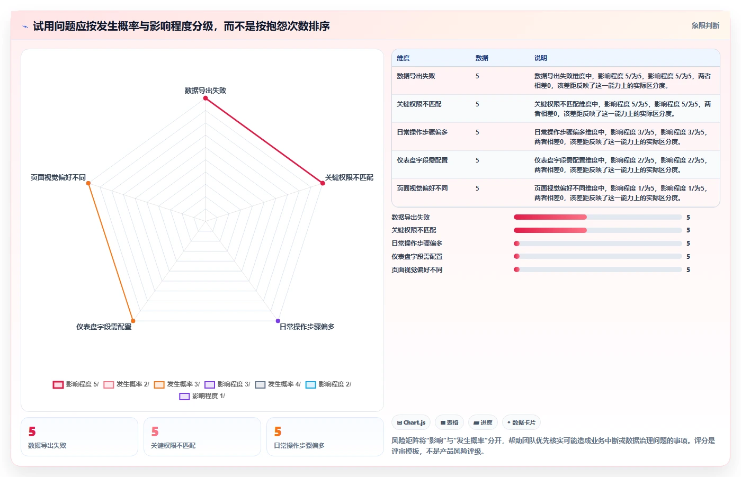Click the value 5 in 仪表盘字段需配置 table row
Image resolution: width=741 pixels, height=477 pixels.
(x=477, y=160)
